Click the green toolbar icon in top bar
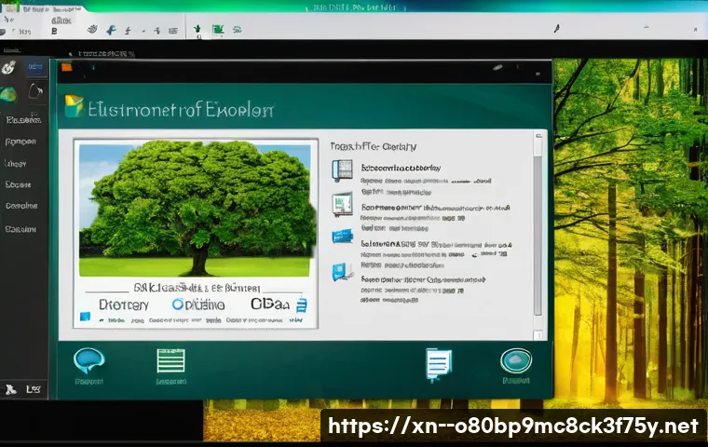 click(x=217, y=30)
